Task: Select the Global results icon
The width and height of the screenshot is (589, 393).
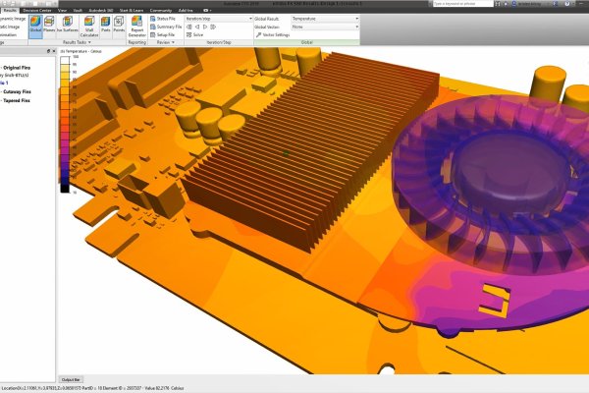Action: pos(35,23)
